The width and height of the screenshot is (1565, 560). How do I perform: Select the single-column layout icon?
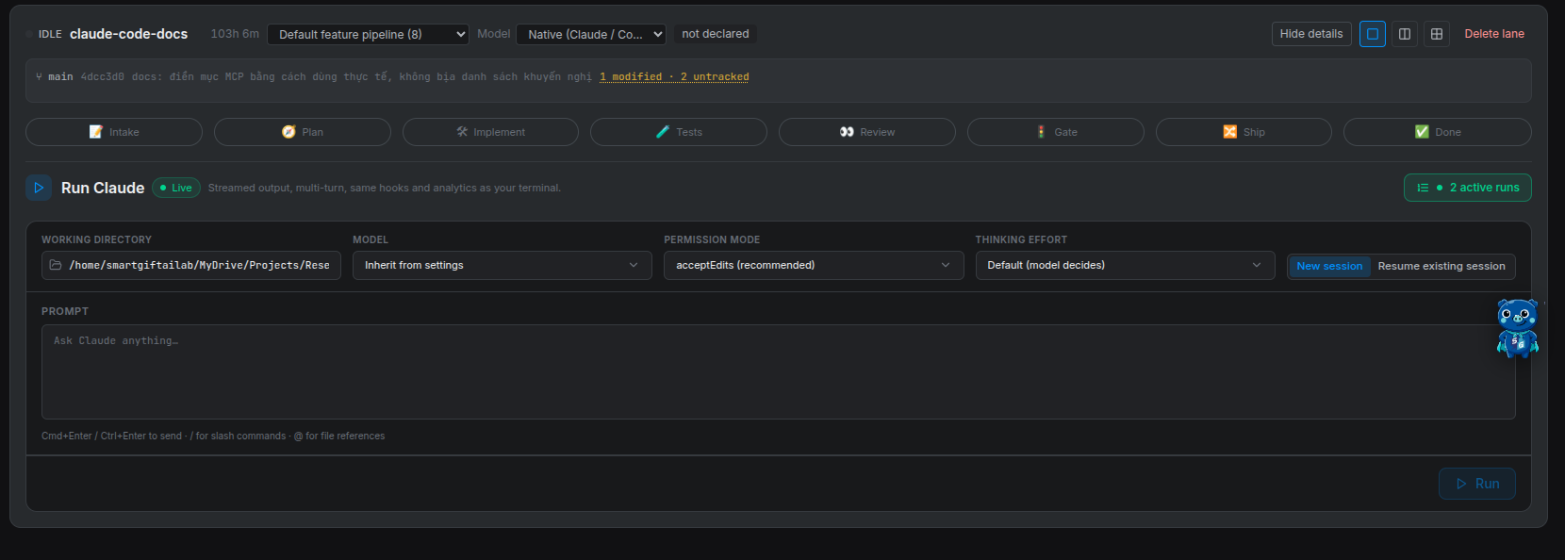point(1373,34)
